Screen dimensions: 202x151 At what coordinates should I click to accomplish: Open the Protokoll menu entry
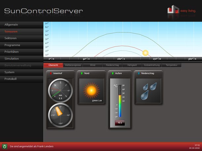click(11, 79)
